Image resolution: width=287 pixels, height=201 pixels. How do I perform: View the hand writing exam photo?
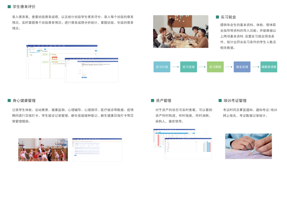(248, 146)
